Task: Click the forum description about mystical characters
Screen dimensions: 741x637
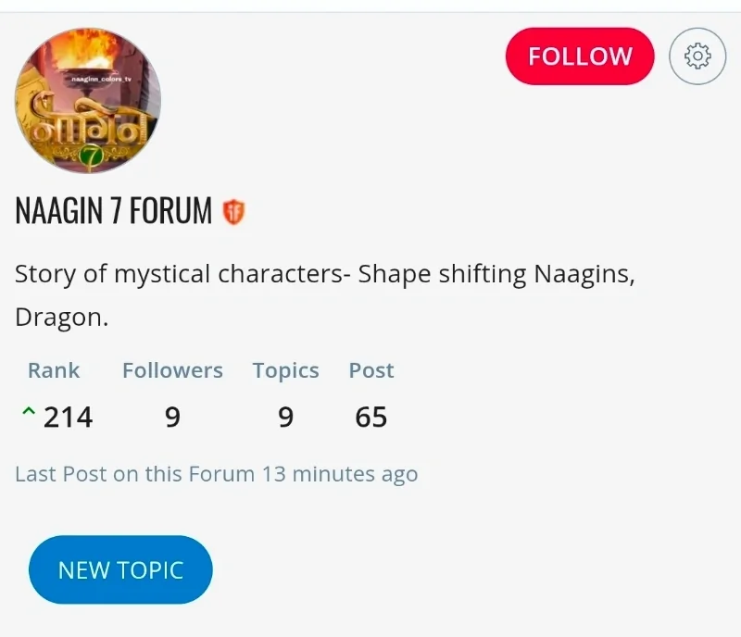Action: [325, 295]
